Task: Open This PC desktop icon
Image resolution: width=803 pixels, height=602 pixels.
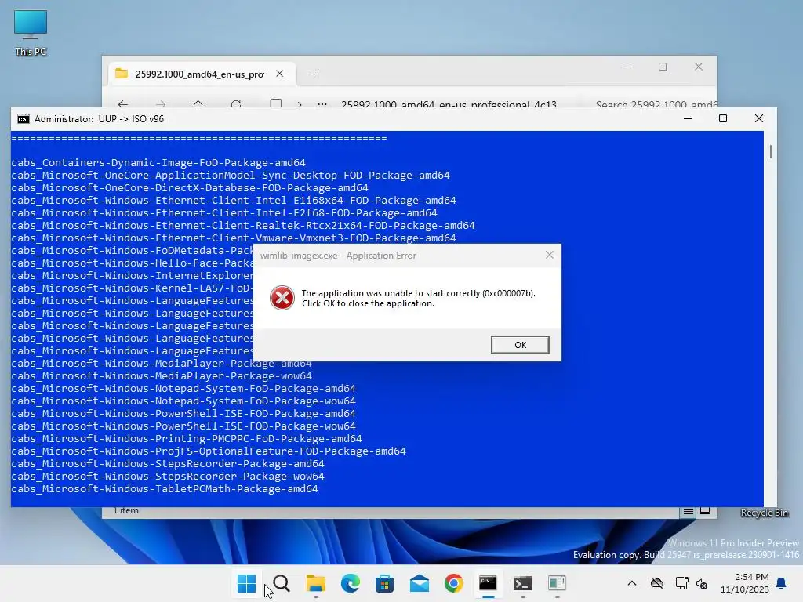Action: point(31,33)
